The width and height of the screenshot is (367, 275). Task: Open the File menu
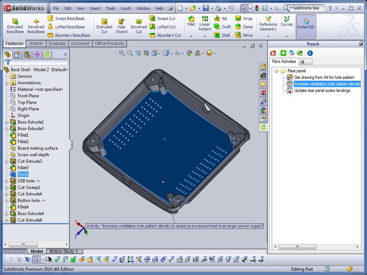point(56,8)
